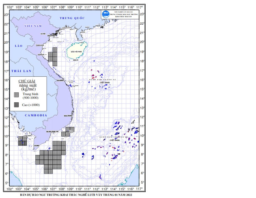256x198 pixels.
Task: Click the CÀ MAU label
Action: click(37, 145)
